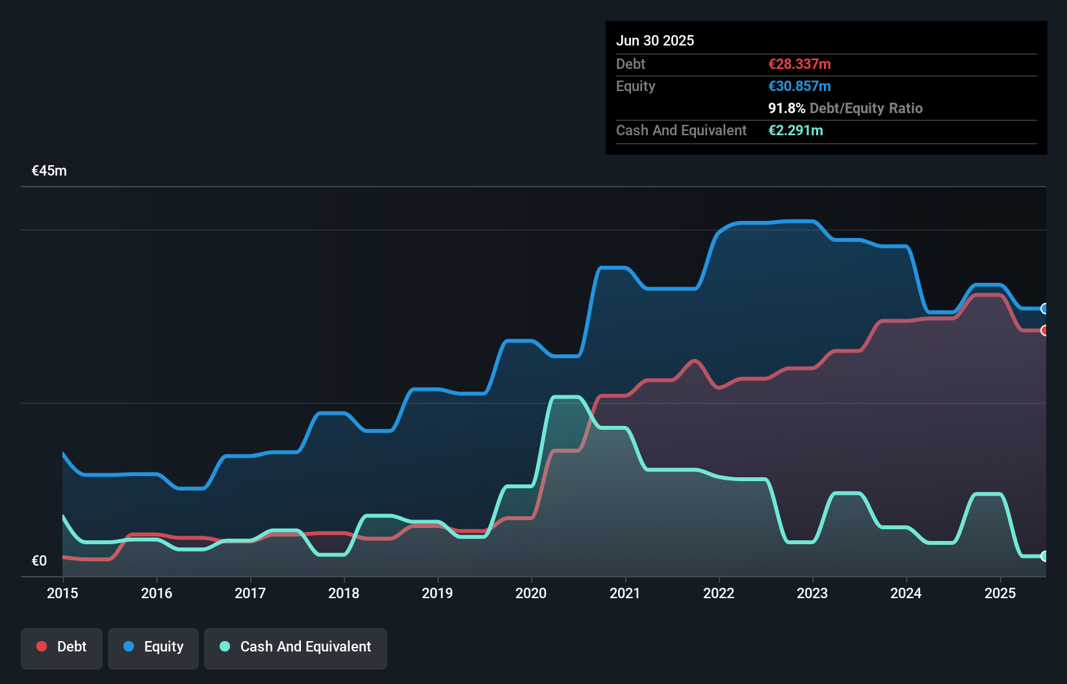Click the blue Equity endpoint marker on chart

coord(1044,309)
